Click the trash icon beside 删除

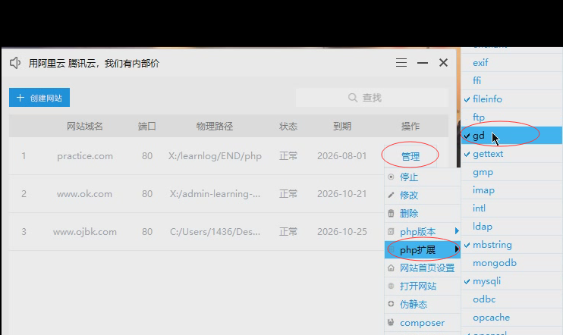391,214
